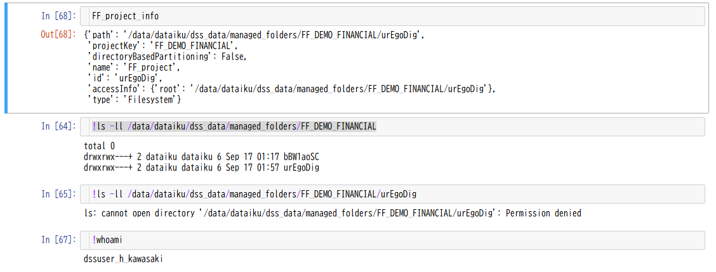
Task: Click the blue selection bar of the active cell
Action: (x=6, y=58)
